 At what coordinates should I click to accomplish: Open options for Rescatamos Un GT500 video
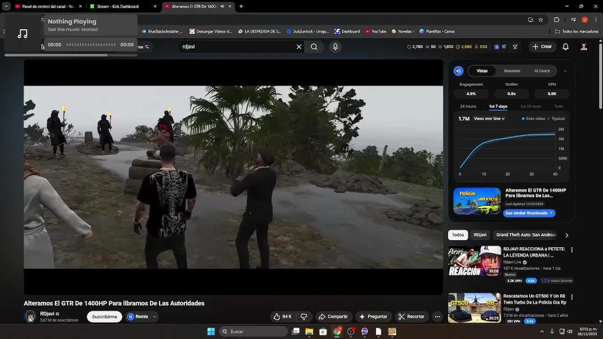(572, 297)
